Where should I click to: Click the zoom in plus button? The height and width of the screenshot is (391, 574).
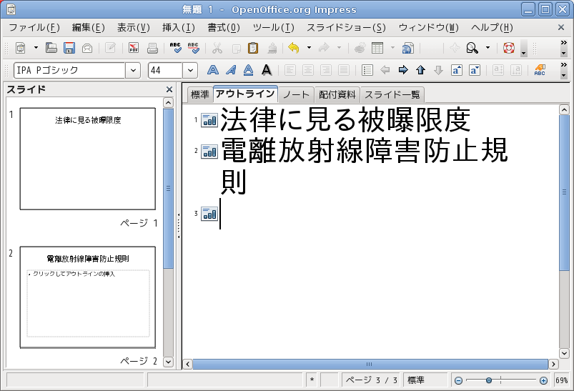point(543,381)
